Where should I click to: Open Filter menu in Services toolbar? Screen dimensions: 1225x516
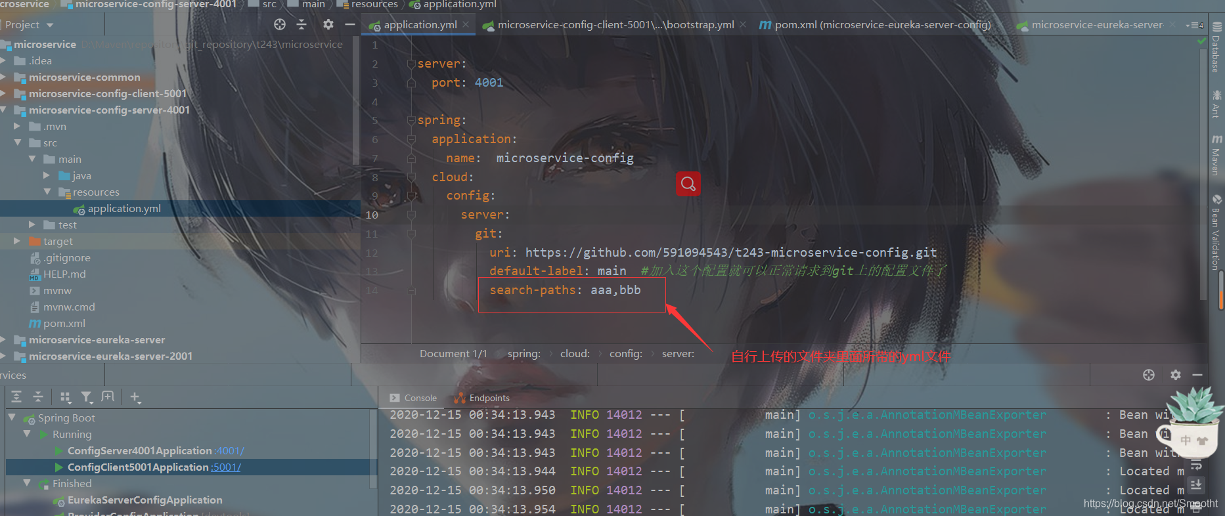(x=87, y=397)
